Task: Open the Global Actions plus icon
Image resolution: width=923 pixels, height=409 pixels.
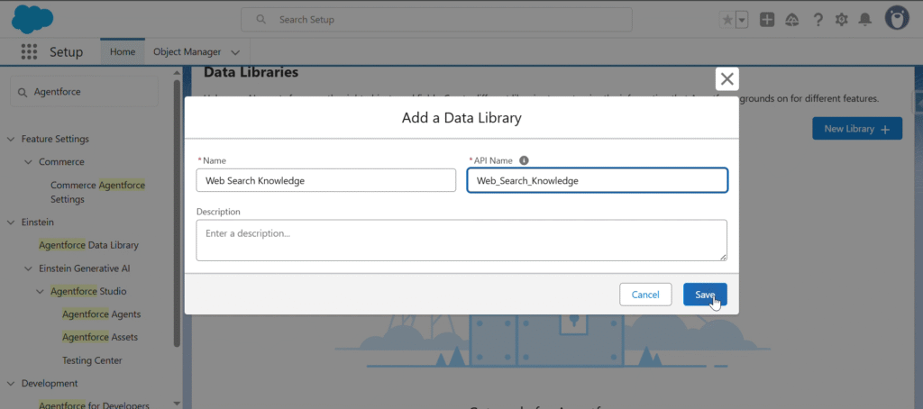Action: [x=767, y=20]
